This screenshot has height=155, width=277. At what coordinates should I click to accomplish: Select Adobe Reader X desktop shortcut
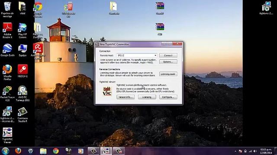(x=7, y=31)
